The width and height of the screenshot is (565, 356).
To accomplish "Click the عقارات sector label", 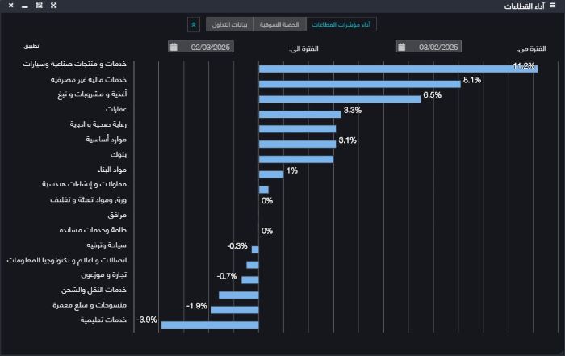I will 117,109.
